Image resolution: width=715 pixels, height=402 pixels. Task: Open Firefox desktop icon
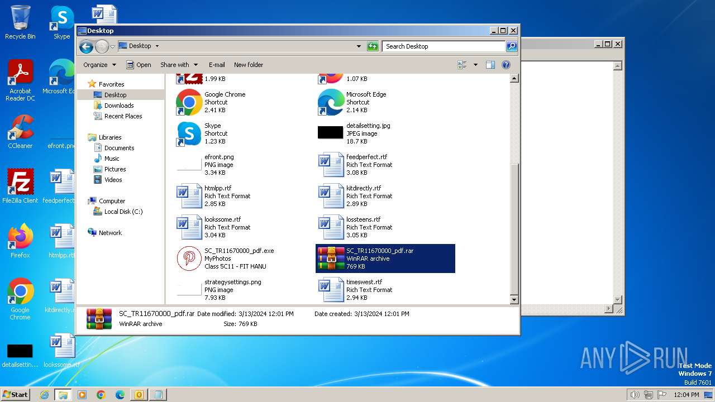click(20, 241)
